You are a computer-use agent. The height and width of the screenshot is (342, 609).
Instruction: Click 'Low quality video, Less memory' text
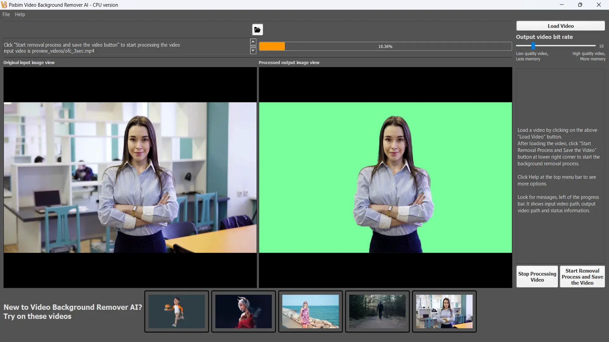tap(532, 56)
